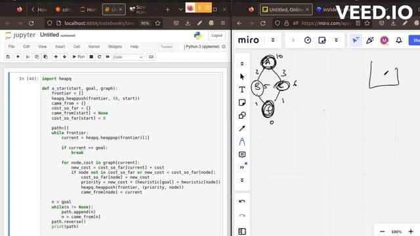Viewport: 420px width, 236px height.
Task: Expand more tools in Miro's left toolbar
Action: [242, 167]
